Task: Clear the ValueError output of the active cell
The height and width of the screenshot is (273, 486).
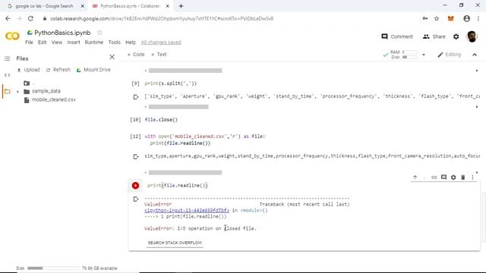Action: [x=136, y=199]
